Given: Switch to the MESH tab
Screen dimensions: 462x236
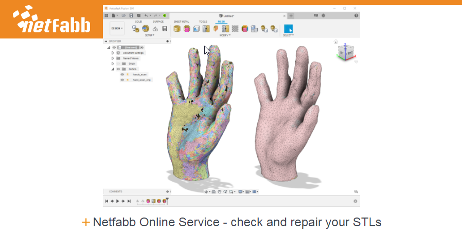Looking at the screenshot, I should (221, 22).
